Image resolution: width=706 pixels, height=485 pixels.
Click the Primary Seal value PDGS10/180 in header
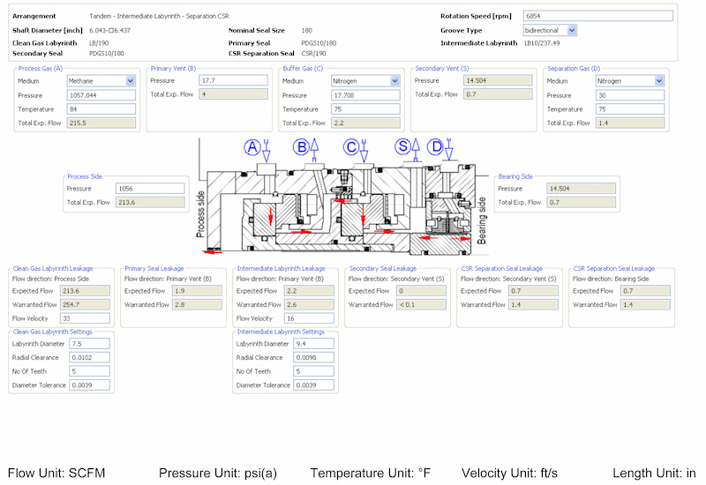(319, 43)
